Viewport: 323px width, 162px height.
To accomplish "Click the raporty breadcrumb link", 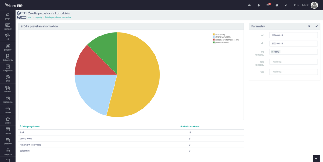I will coord(39,17).
